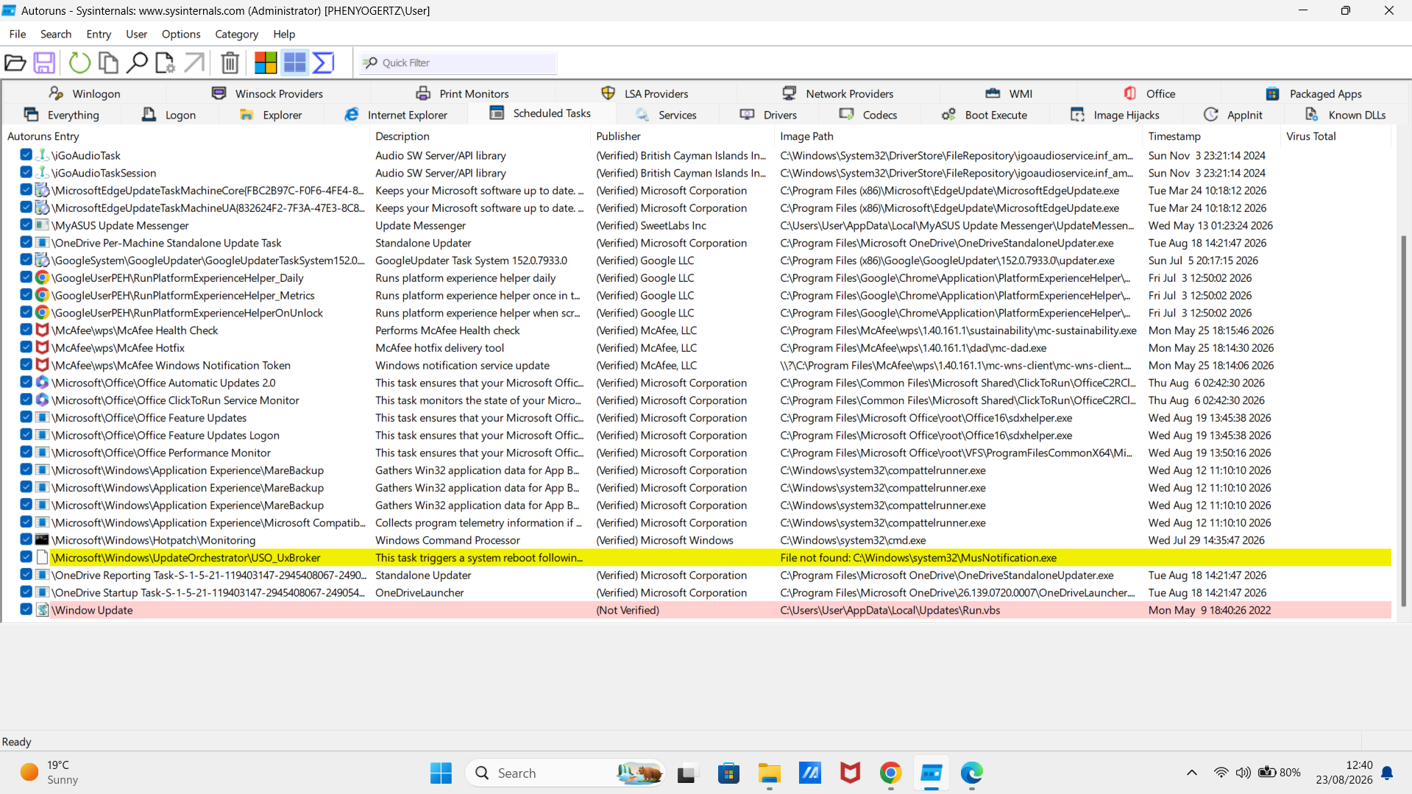The image size is (1412, 794).
Task: Open the AppInit tab
Action: [x=1233, y=115]
